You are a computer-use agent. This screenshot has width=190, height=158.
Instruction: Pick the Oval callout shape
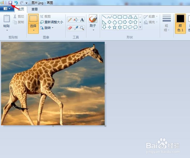tap(130, 27)
